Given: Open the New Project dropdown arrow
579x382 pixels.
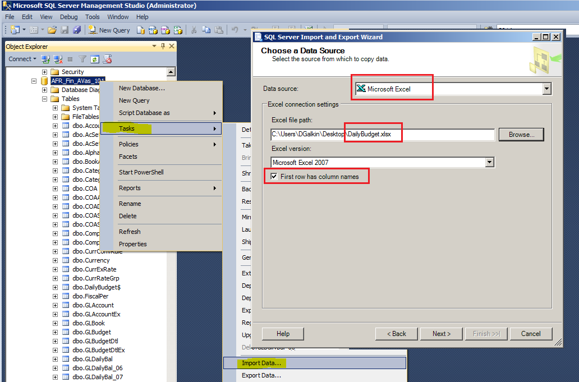Looking at the screenshot, I should [24, 30].
